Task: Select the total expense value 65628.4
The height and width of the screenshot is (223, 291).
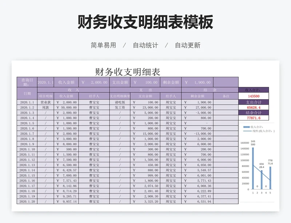Action: (254, 108)
